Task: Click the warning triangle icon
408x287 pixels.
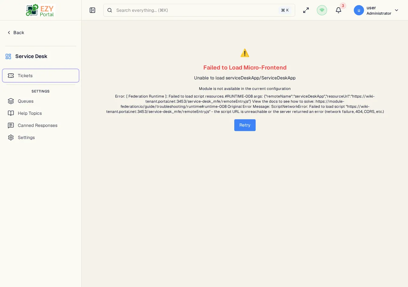Action: pos(245,53)
